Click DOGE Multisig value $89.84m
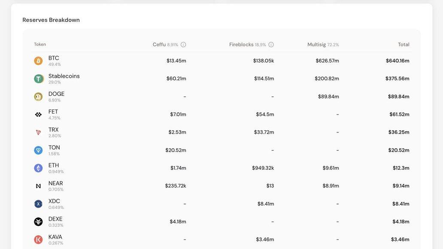Image resolution: width=443 pixels, height=249 pixels. click(x=328, y=96)
